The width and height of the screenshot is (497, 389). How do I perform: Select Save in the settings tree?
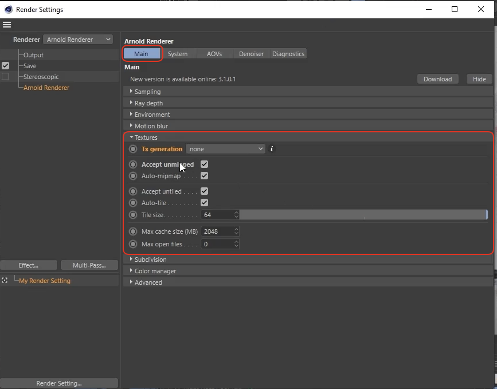pyautogui.click(x=30, y=66)
